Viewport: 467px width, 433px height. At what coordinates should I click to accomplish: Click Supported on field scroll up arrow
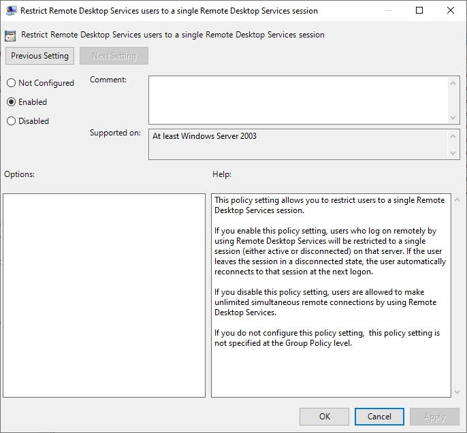(x=453, y=136)
